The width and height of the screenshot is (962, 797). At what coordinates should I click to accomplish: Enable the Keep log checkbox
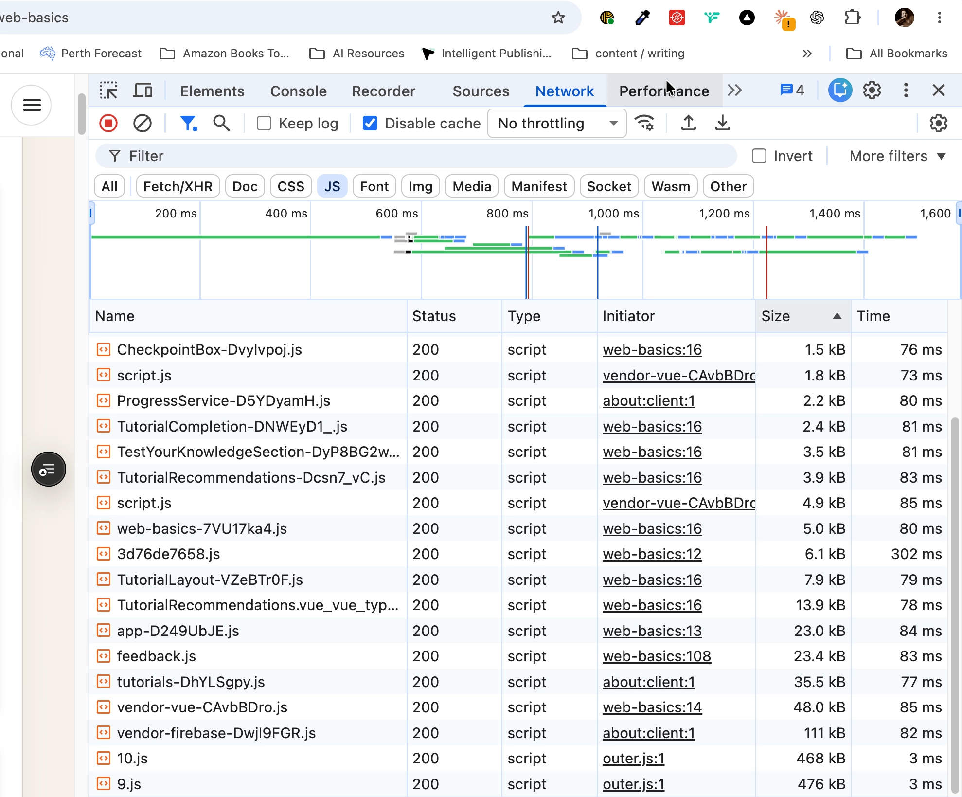[x=264, y=124]
